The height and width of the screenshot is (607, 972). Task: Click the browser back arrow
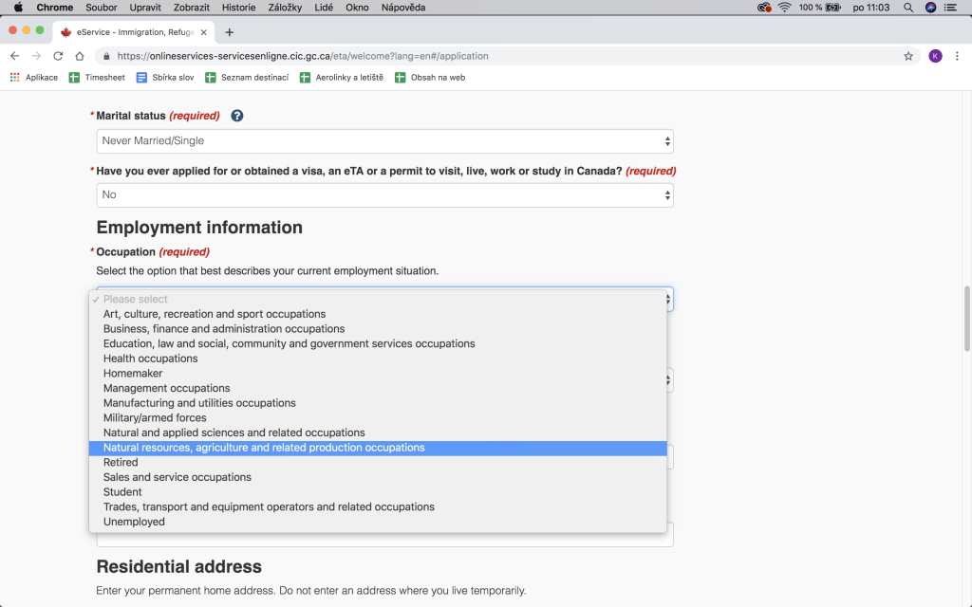(15, 56)
